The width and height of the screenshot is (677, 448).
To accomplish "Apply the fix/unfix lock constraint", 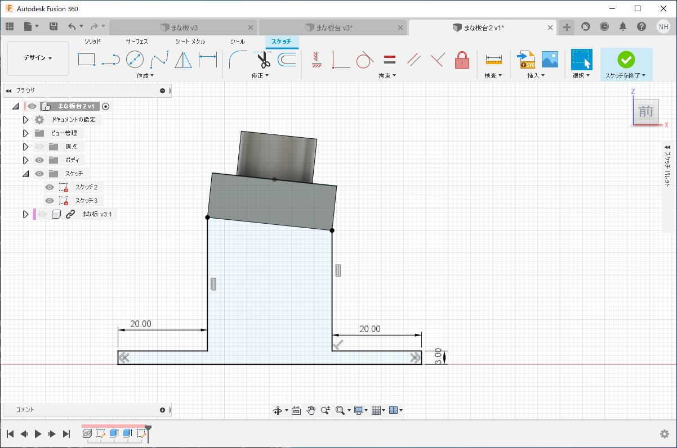I will pos(462,59).
